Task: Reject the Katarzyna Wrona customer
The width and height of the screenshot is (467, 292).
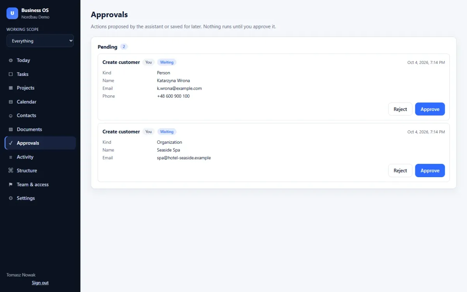Action: click(400, 109)
